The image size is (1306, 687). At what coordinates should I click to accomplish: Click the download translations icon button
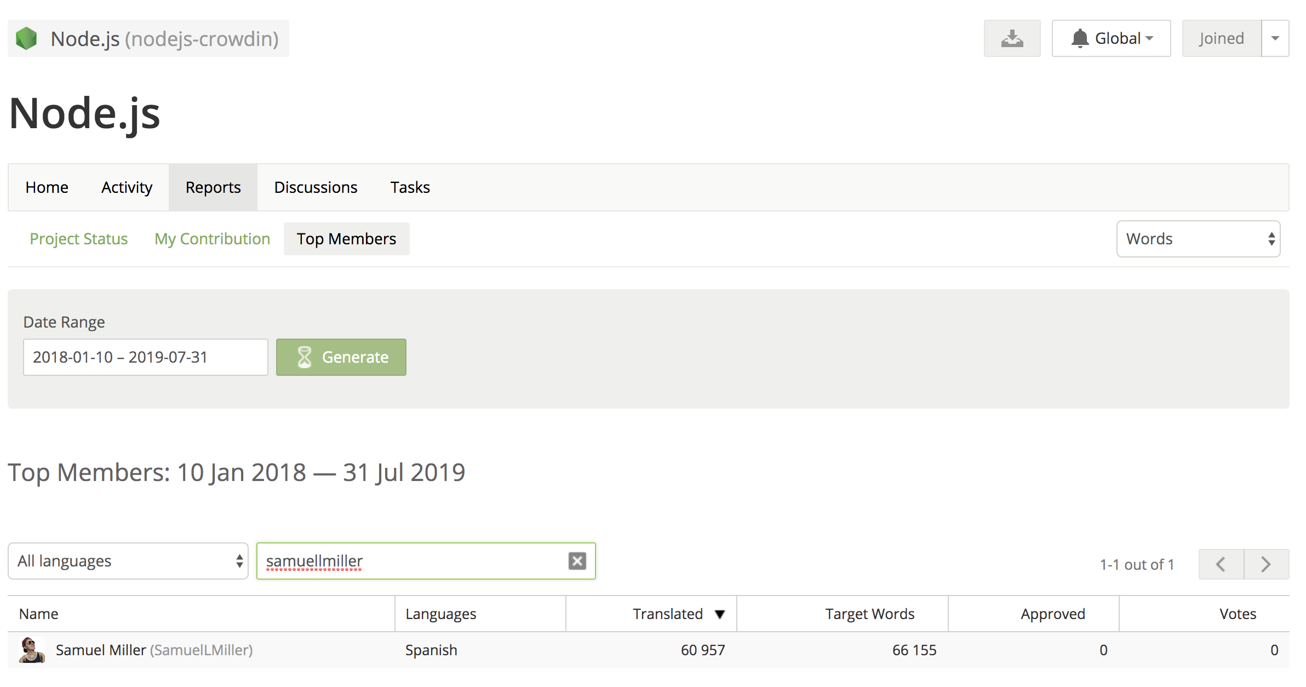[1011, 38]
